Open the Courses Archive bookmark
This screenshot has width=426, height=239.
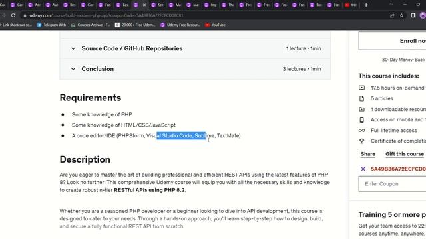pos(91,25)
